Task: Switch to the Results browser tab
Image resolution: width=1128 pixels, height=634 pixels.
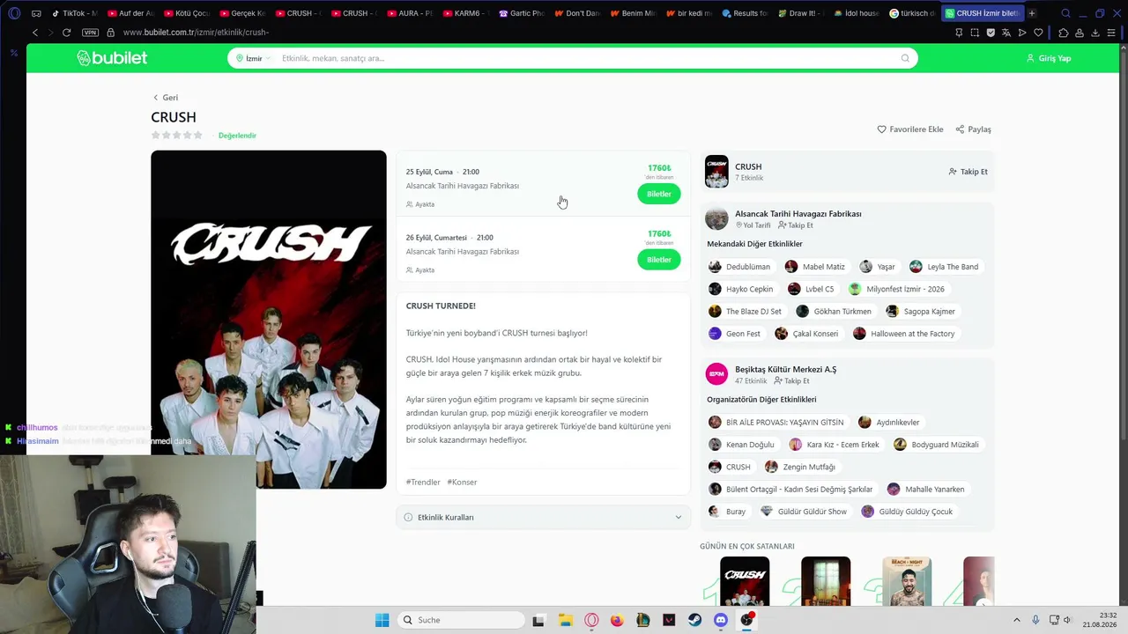Action: point(745,13)
